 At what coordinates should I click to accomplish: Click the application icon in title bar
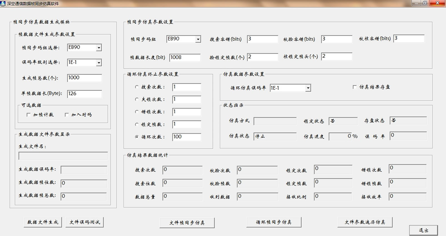(x=3, y=4)
